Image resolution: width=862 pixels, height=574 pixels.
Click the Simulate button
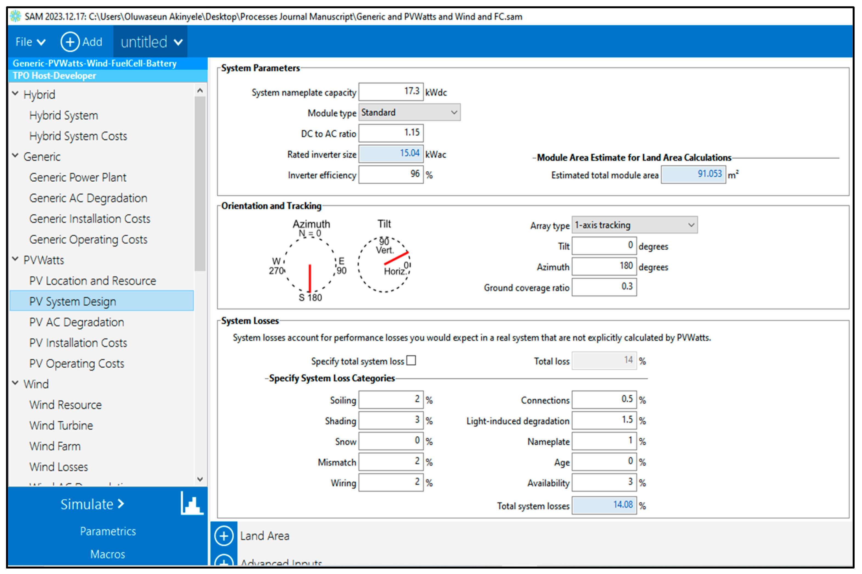coord(92,504)
